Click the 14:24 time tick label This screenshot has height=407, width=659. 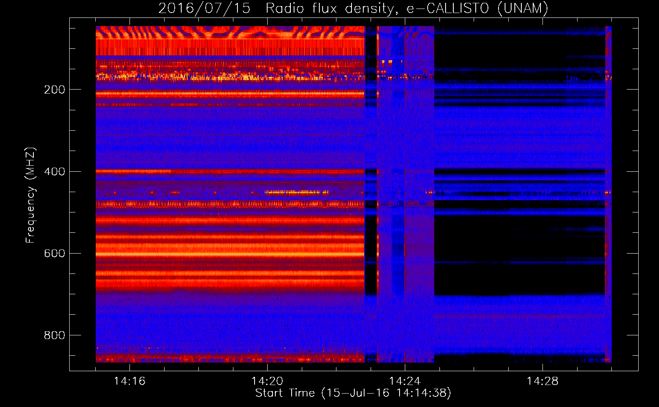(405, 381)
